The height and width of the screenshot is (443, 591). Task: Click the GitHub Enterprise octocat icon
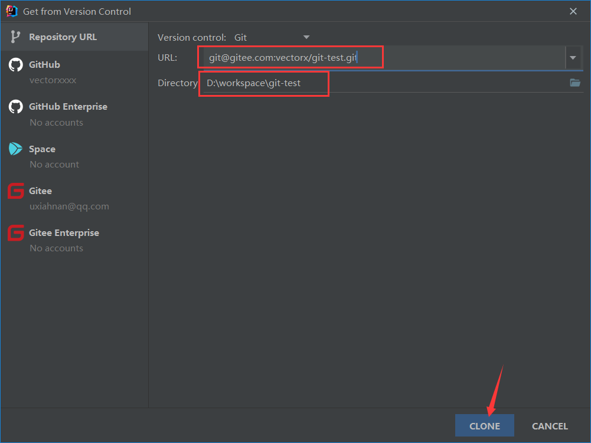click(16, 107)
